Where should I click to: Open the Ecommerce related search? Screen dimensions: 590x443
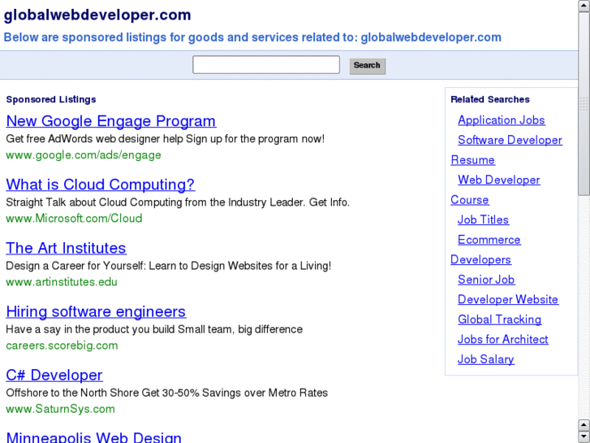click(x=489, y=240)
